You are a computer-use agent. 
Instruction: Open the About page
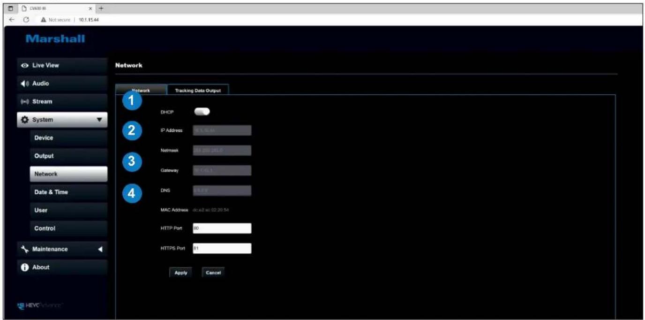62,267
